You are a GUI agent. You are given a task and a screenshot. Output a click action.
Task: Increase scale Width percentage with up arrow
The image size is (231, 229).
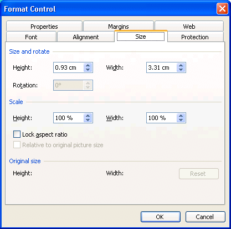click(181, 116)
